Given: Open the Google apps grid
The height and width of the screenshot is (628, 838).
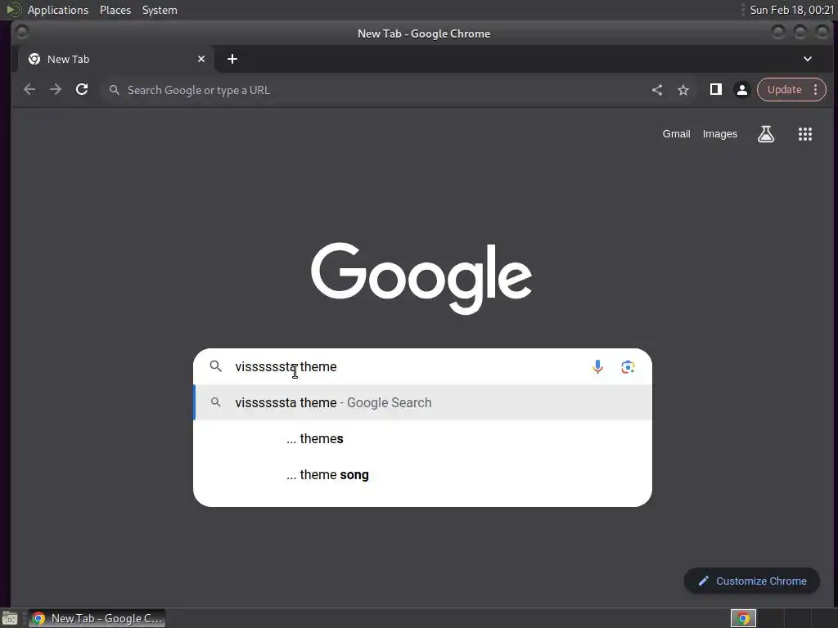Looking at the screenshot, I should click(805, 134).
